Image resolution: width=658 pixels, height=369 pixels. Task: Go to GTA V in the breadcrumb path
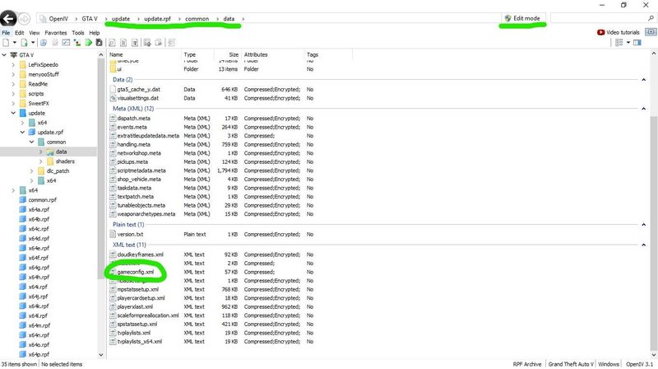click(90, 18)
